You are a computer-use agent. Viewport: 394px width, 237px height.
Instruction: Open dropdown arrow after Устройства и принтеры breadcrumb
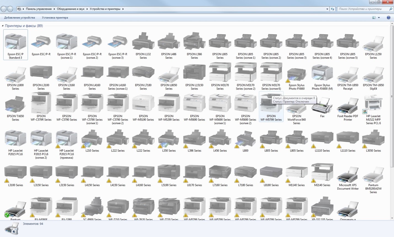(x=123, y=9)
